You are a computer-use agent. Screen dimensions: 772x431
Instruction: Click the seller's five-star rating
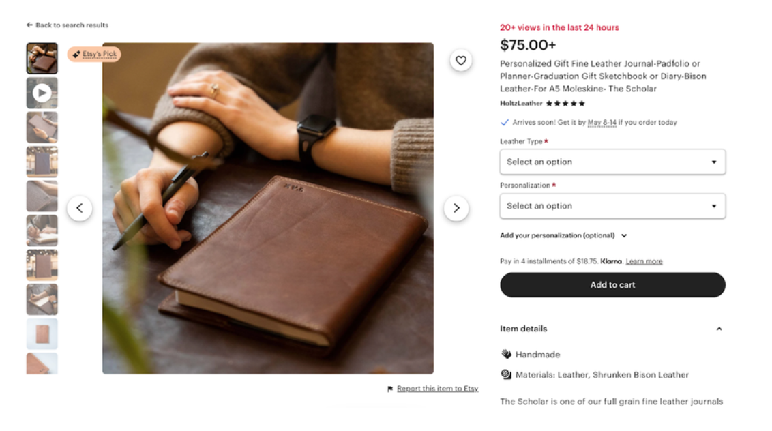tap(565, 104)
